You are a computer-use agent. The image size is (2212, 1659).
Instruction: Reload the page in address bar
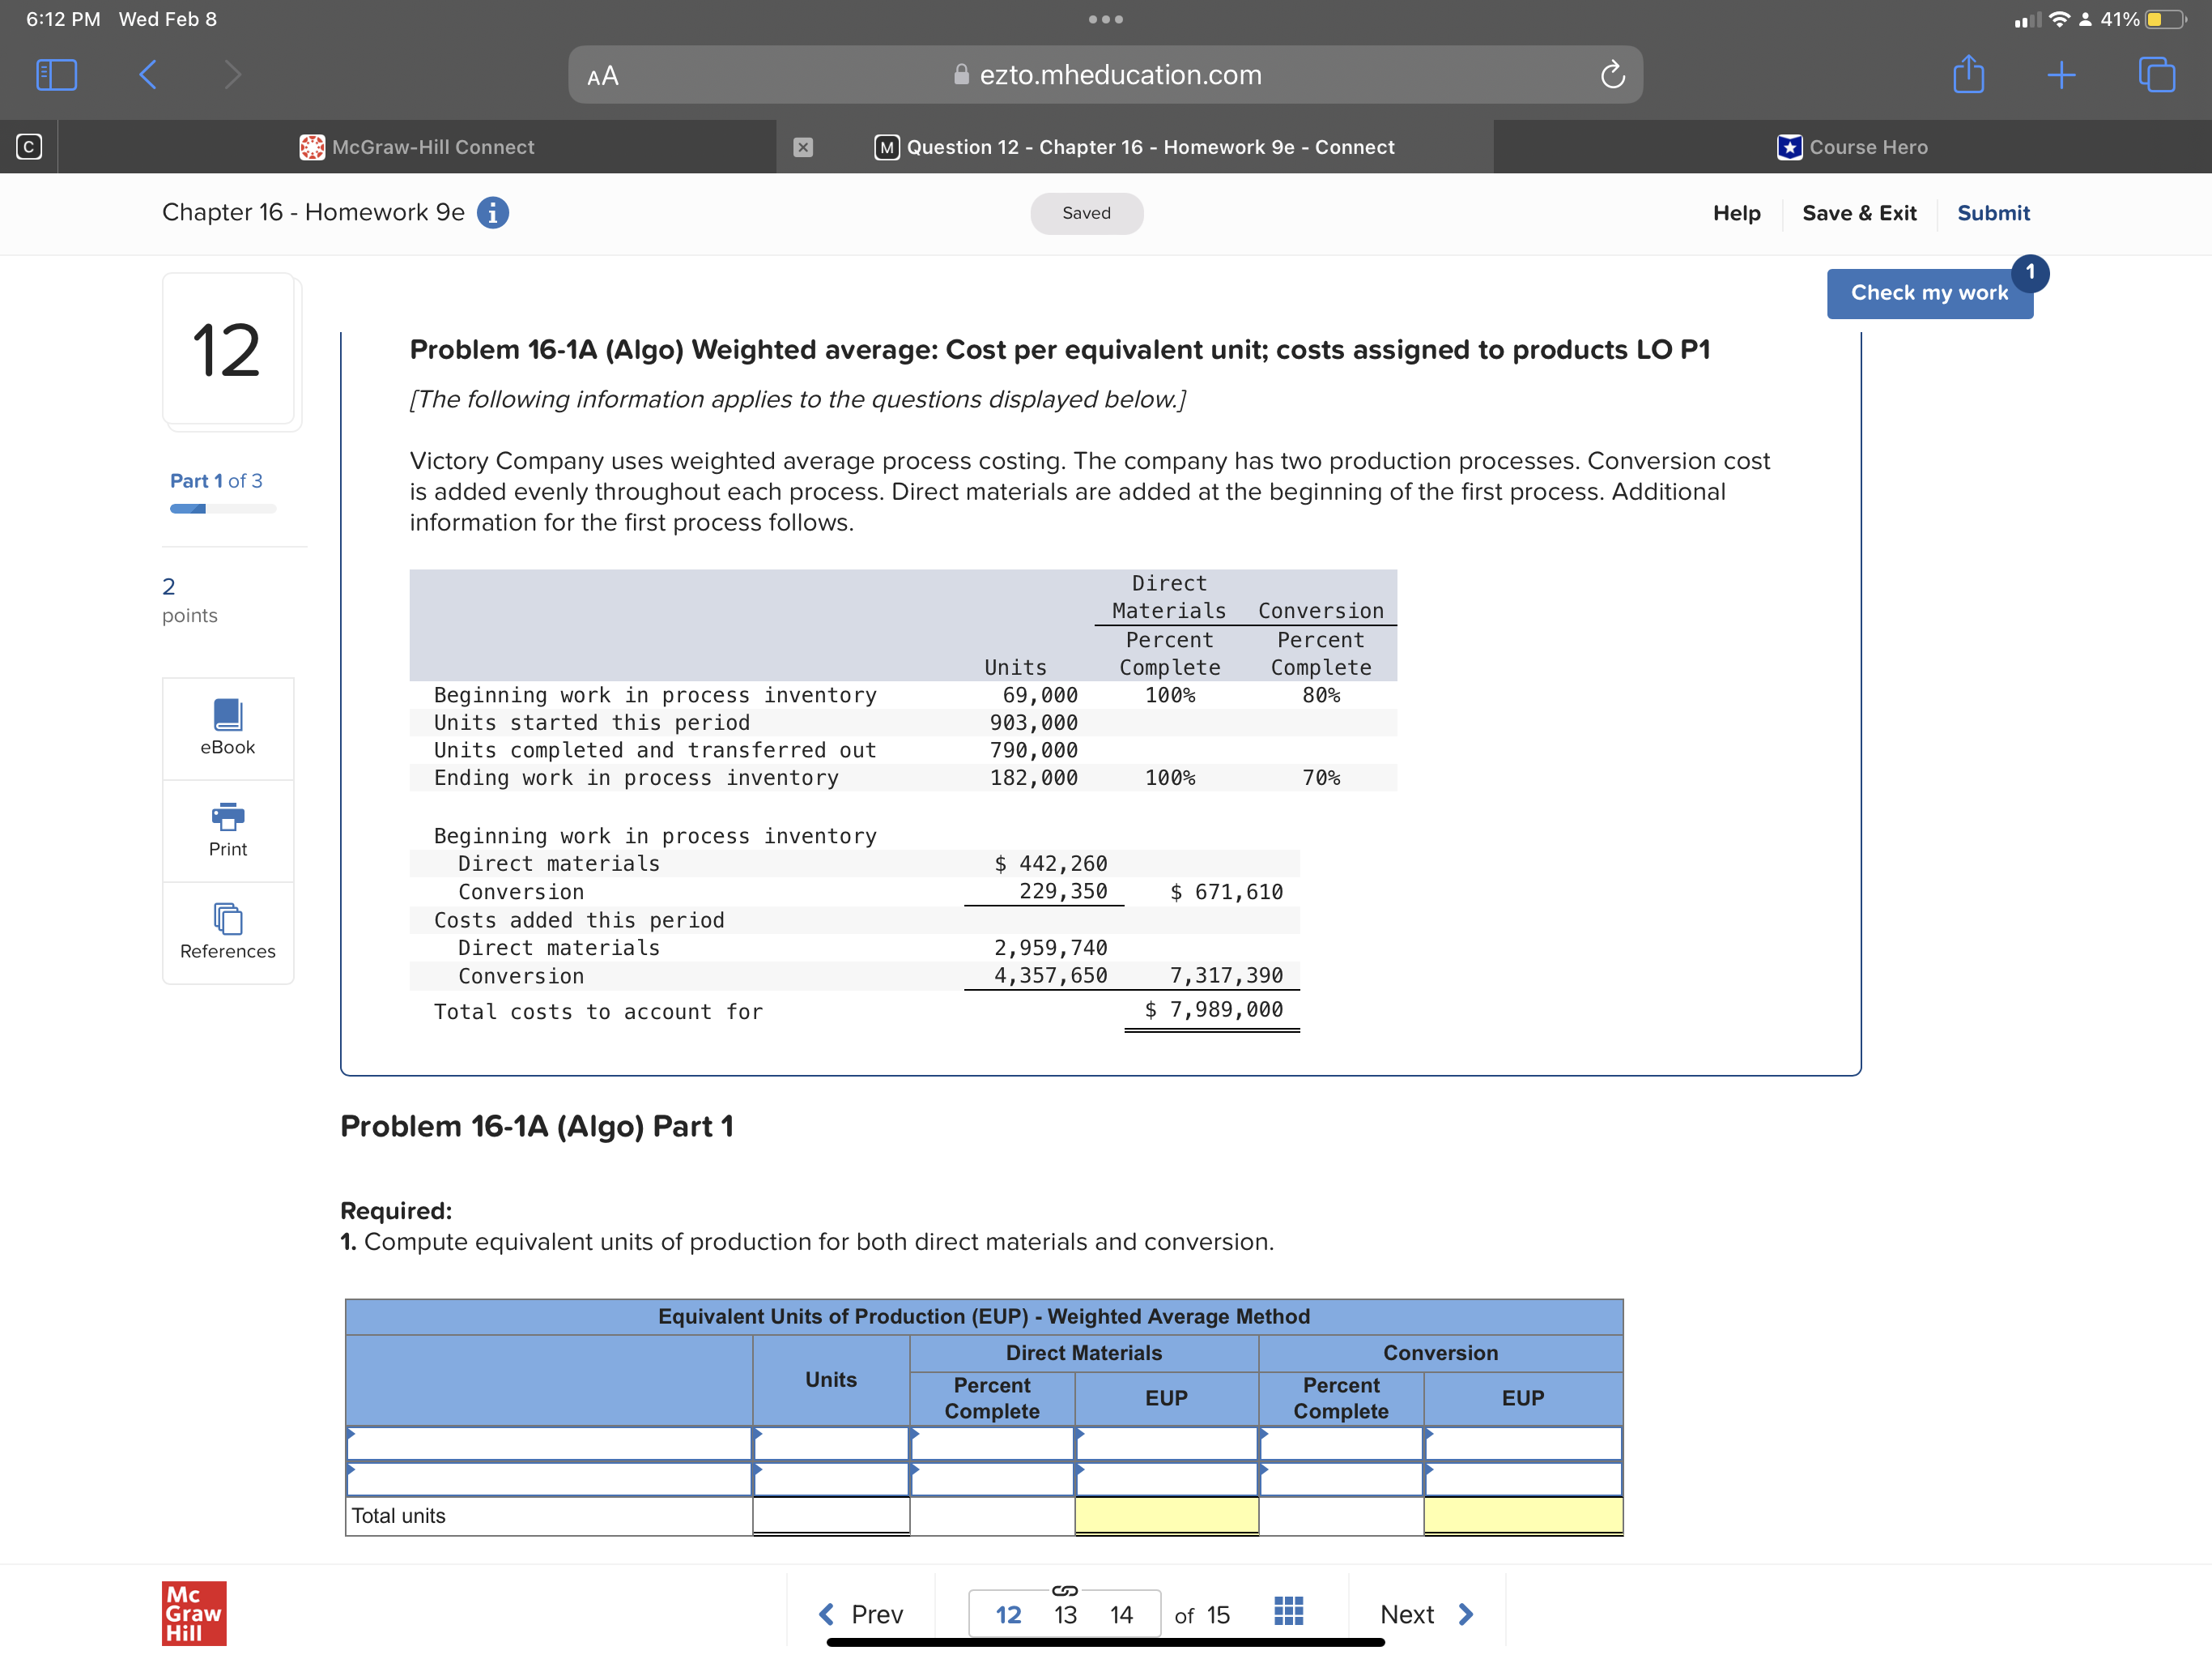1611,75
